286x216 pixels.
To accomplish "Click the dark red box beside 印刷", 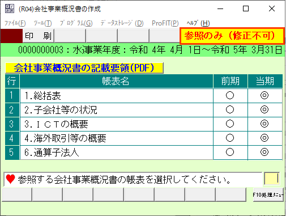I will click(x=11, y=36).
